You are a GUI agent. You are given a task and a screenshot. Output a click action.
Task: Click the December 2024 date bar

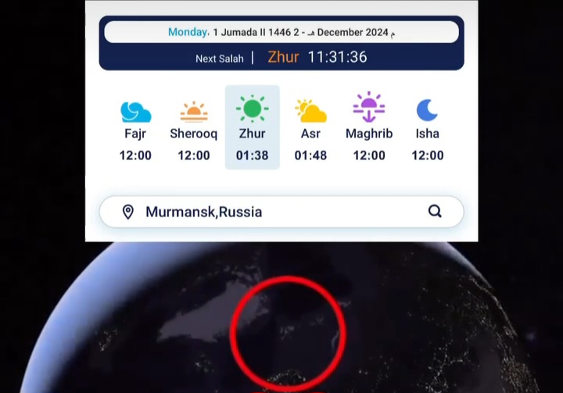click(x=281, y=32)
